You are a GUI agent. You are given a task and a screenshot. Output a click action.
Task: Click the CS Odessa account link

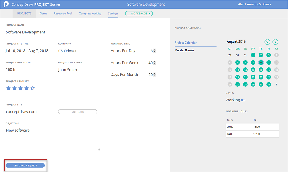click(x=264, y=4)
